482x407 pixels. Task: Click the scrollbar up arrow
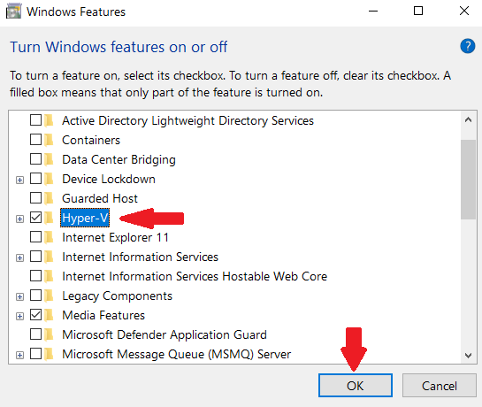point(468,119)
